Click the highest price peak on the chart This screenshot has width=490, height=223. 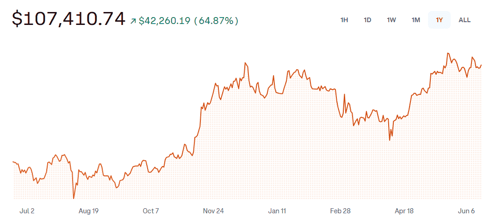tap(447, 53)
